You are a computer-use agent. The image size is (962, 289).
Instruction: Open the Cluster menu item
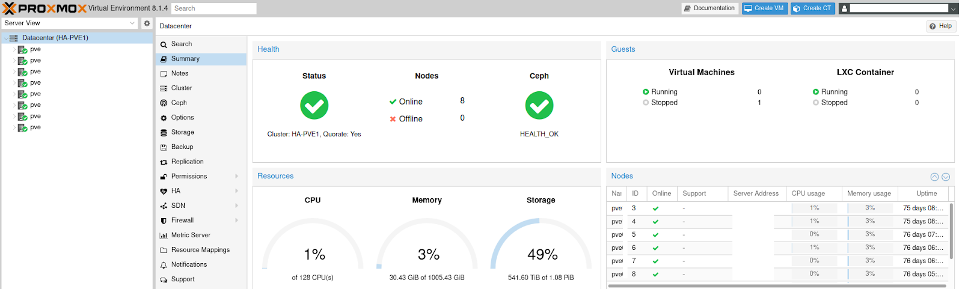pyautogui.click(x=182, y=88)
